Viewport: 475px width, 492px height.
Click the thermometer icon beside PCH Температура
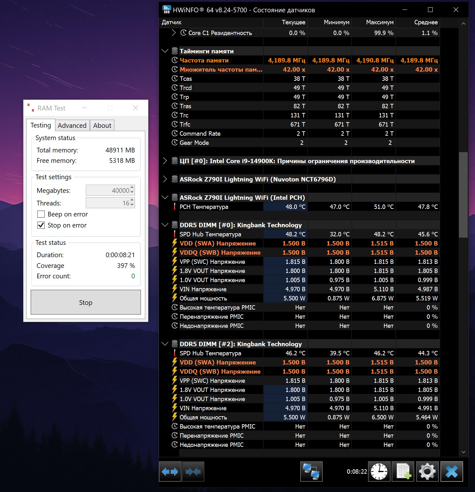[x=174, y=207]
